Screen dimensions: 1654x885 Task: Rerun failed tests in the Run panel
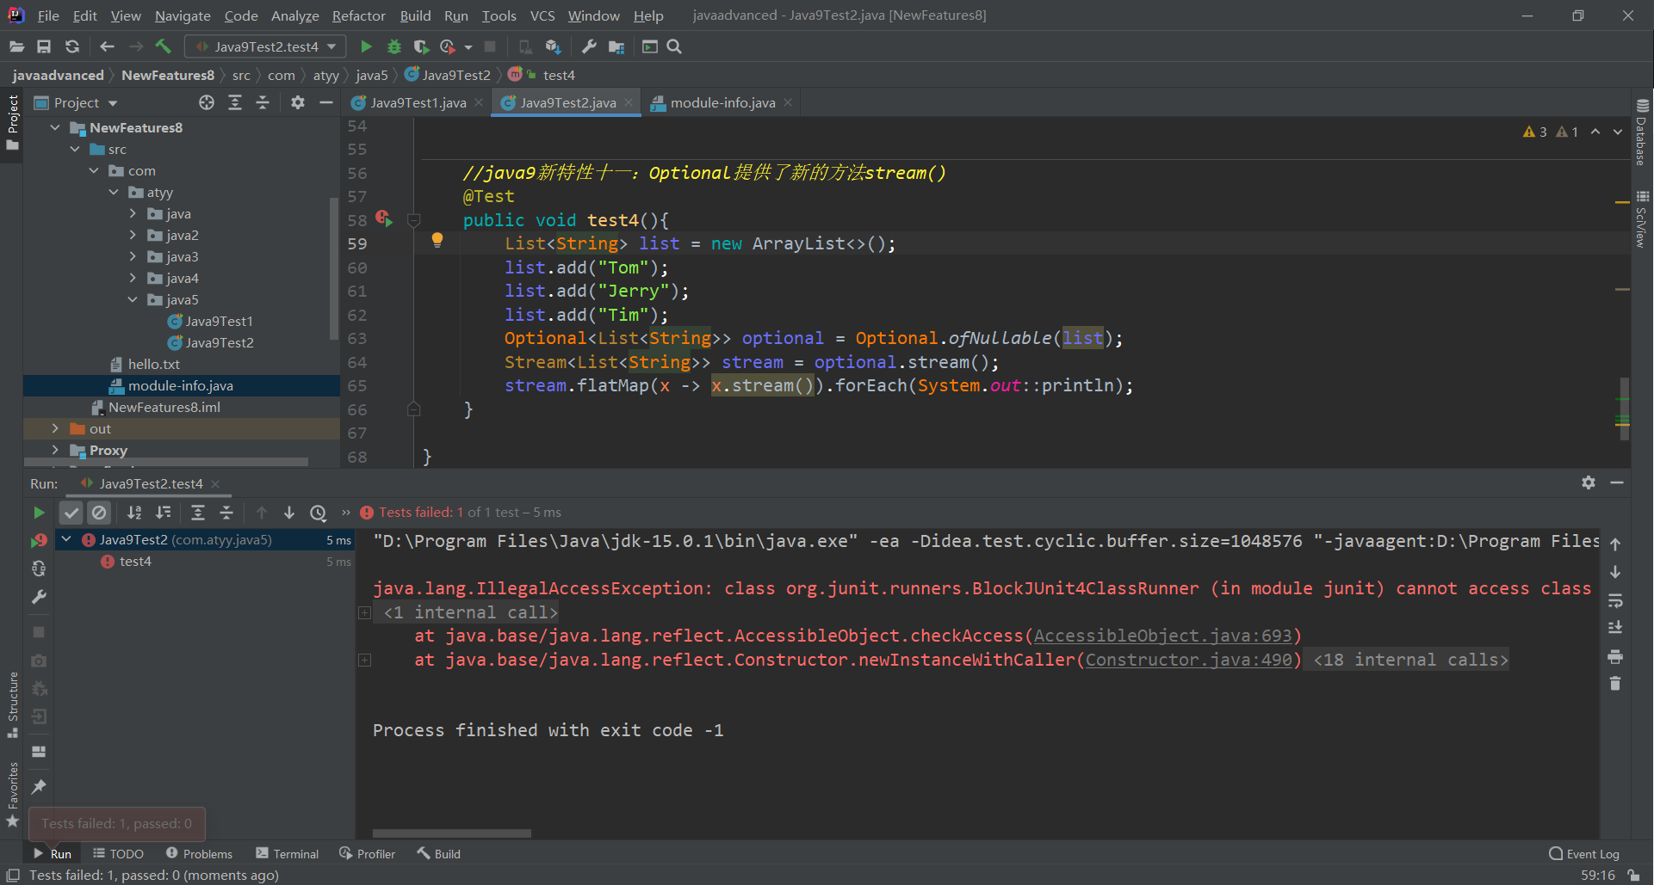pyautogui.click(x=39, y=541)
